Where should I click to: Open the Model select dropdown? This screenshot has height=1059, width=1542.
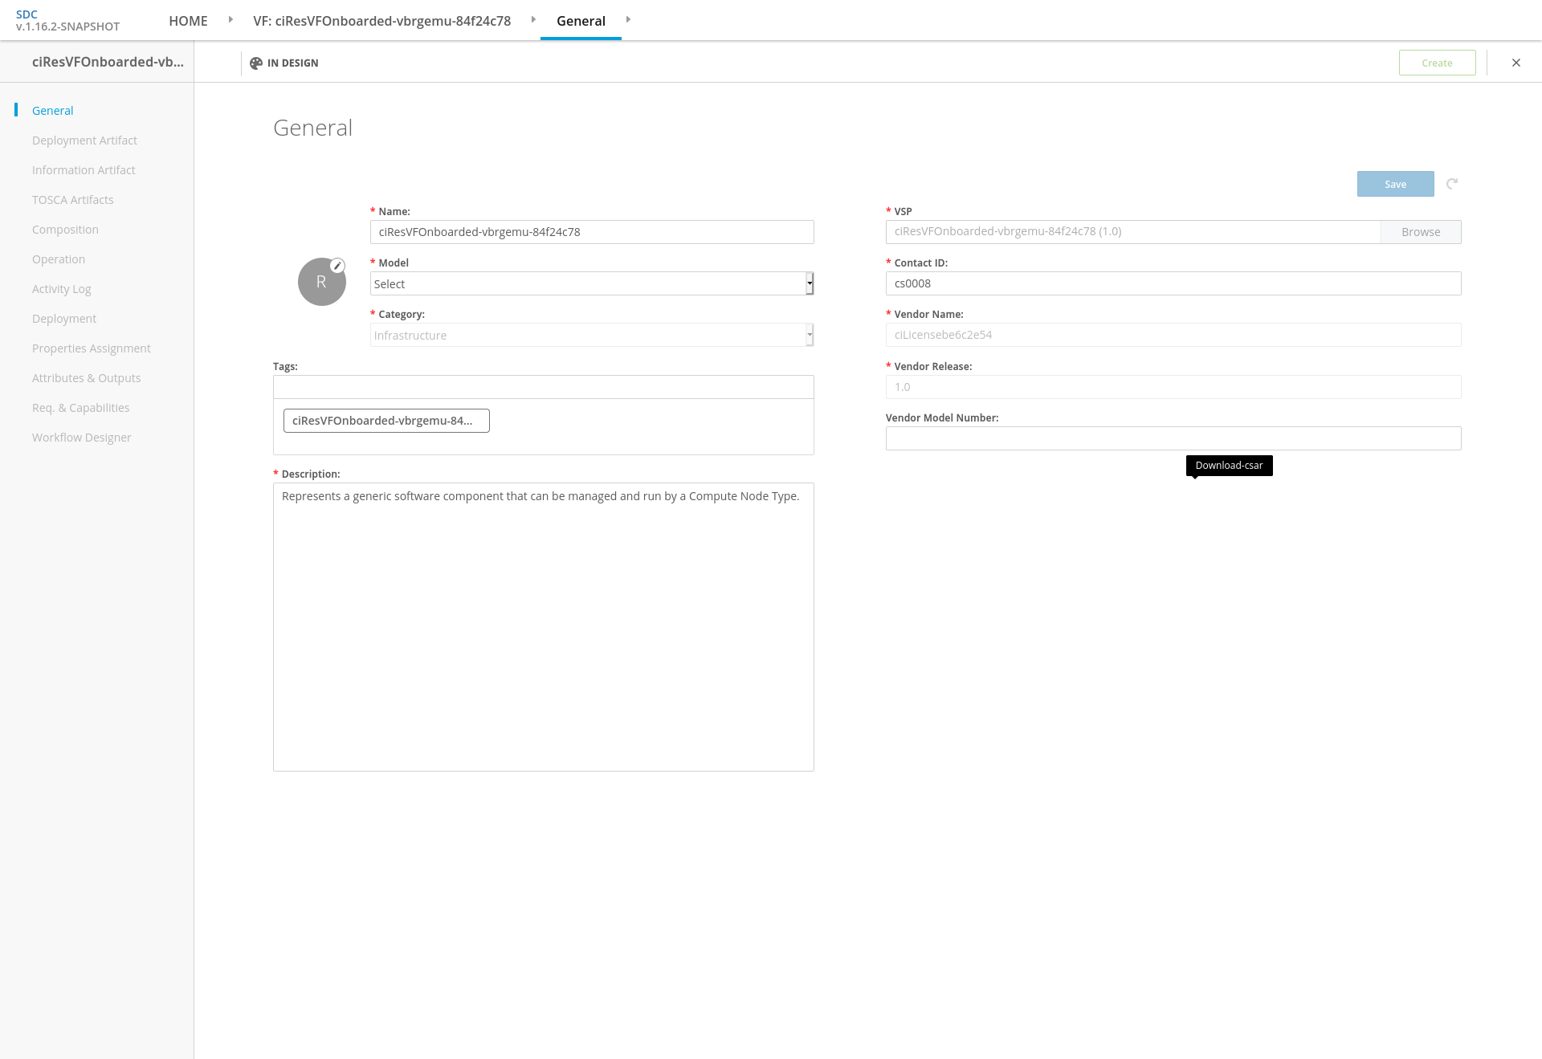tap(591, 283)
